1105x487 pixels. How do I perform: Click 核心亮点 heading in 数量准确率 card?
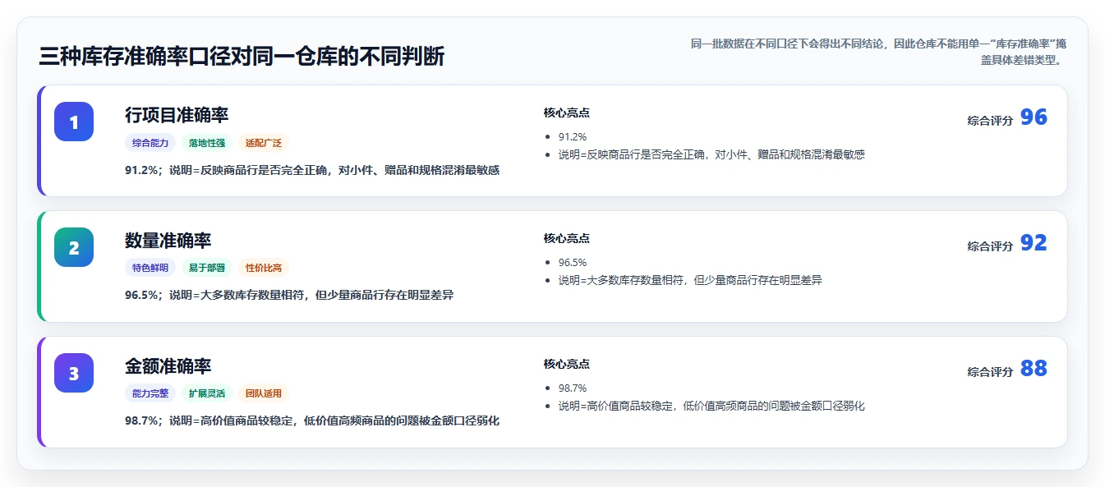click(566, 238)
